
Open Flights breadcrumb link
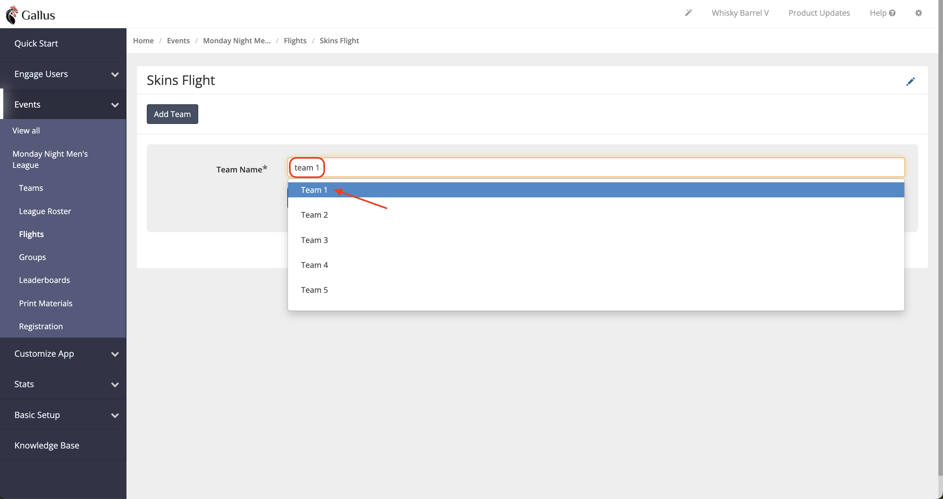(295, 40)
